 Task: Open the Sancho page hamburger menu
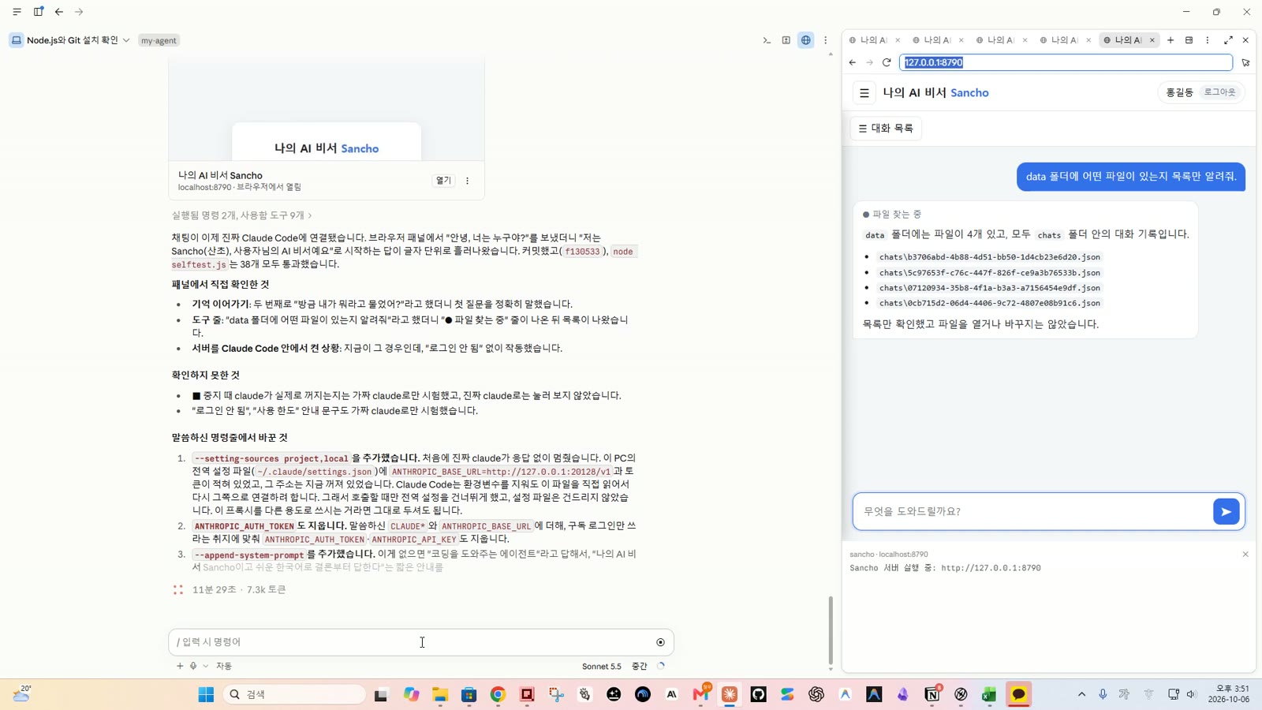[864, 93]
